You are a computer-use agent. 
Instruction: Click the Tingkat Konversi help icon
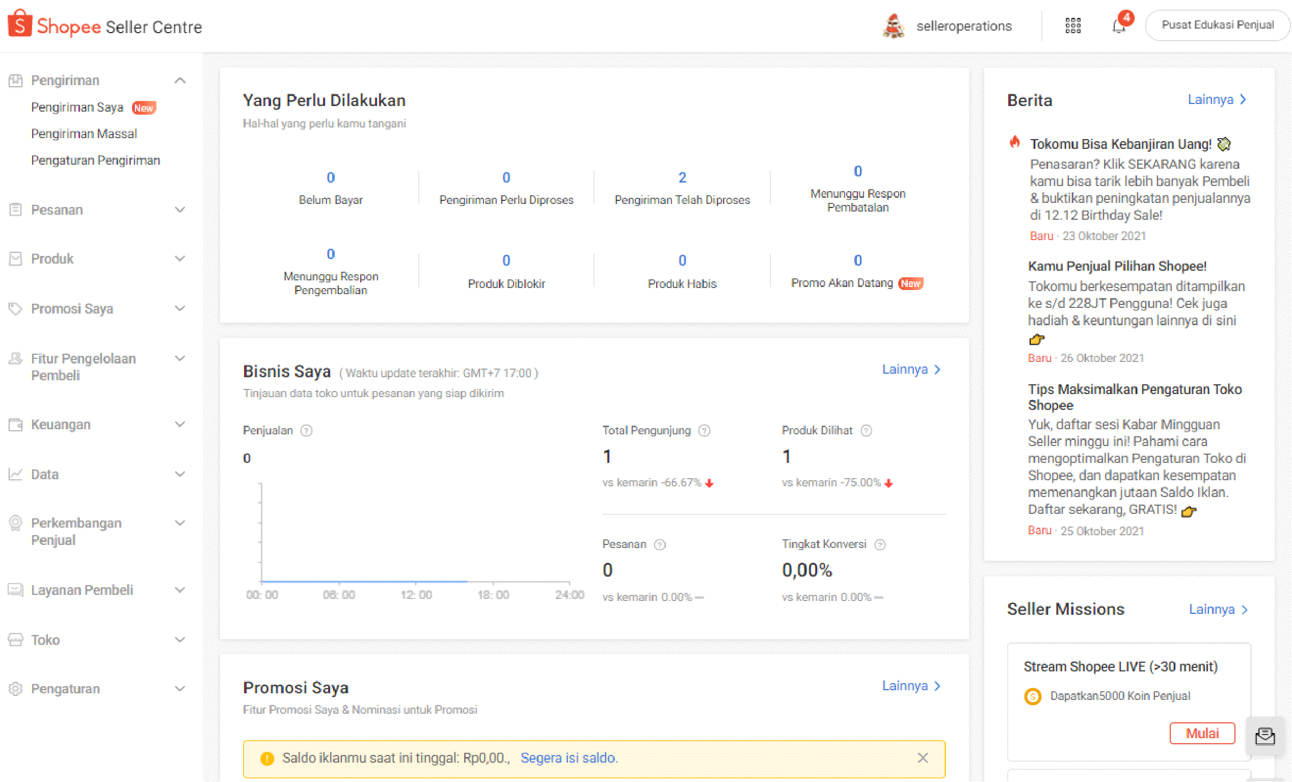[880, 545]
